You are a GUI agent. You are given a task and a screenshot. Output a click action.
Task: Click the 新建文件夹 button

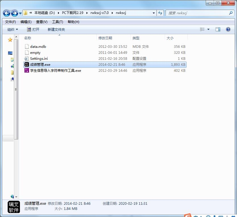coord(56,29)
